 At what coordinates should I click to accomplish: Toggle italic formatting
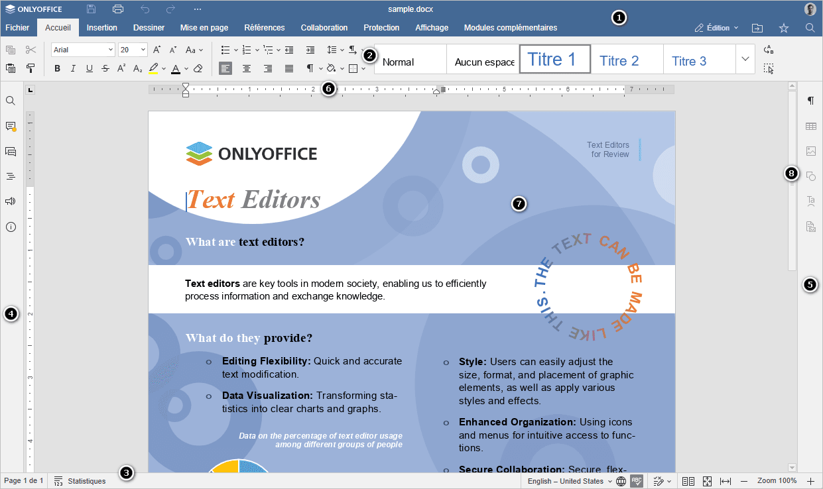click(x=73, y=68)
